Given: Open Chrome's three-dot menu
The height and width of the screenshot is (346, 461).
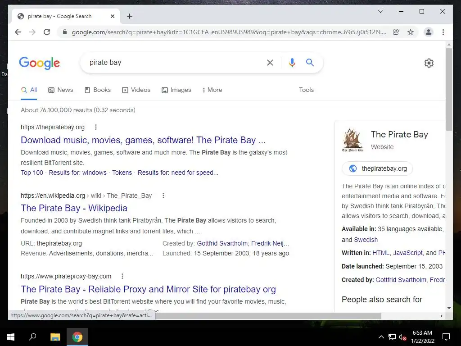Looking at the screenshot, I should coord(443,32).
